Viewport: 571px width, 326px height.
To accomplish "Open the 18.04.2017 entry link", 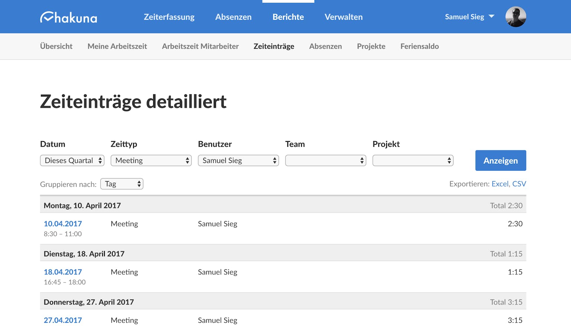I will (63, 272).
